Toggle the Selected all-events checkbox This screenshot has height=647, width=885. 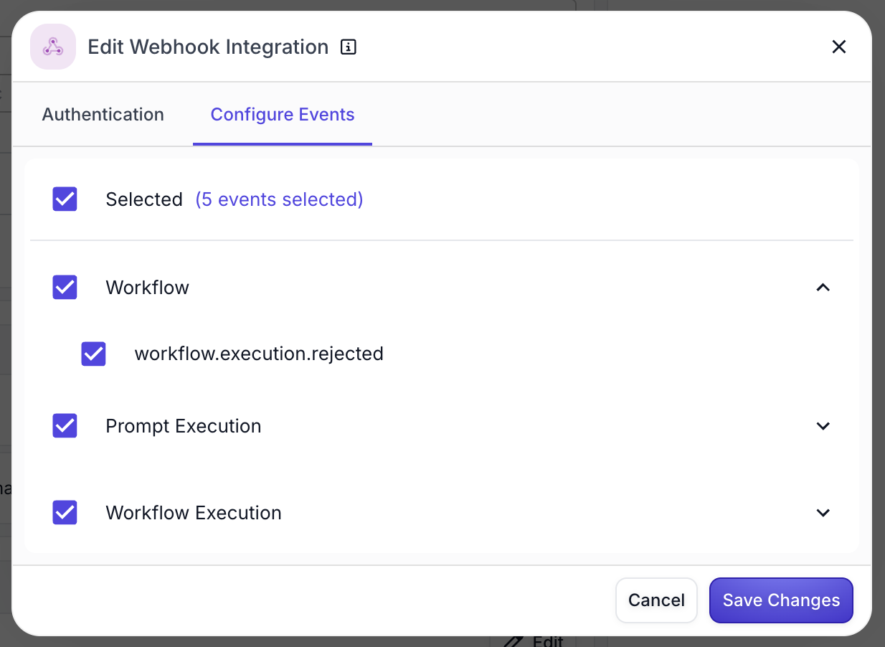tap(65, 199)
